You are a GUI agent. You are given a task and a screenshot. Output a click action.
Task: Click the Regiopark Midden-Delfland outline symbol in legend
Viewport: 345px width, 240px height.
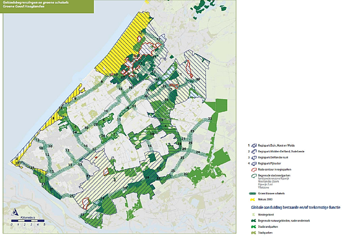[254, 151]
